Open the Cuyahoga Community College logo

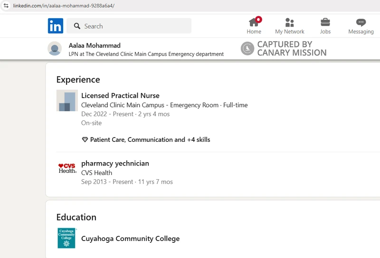66,238
